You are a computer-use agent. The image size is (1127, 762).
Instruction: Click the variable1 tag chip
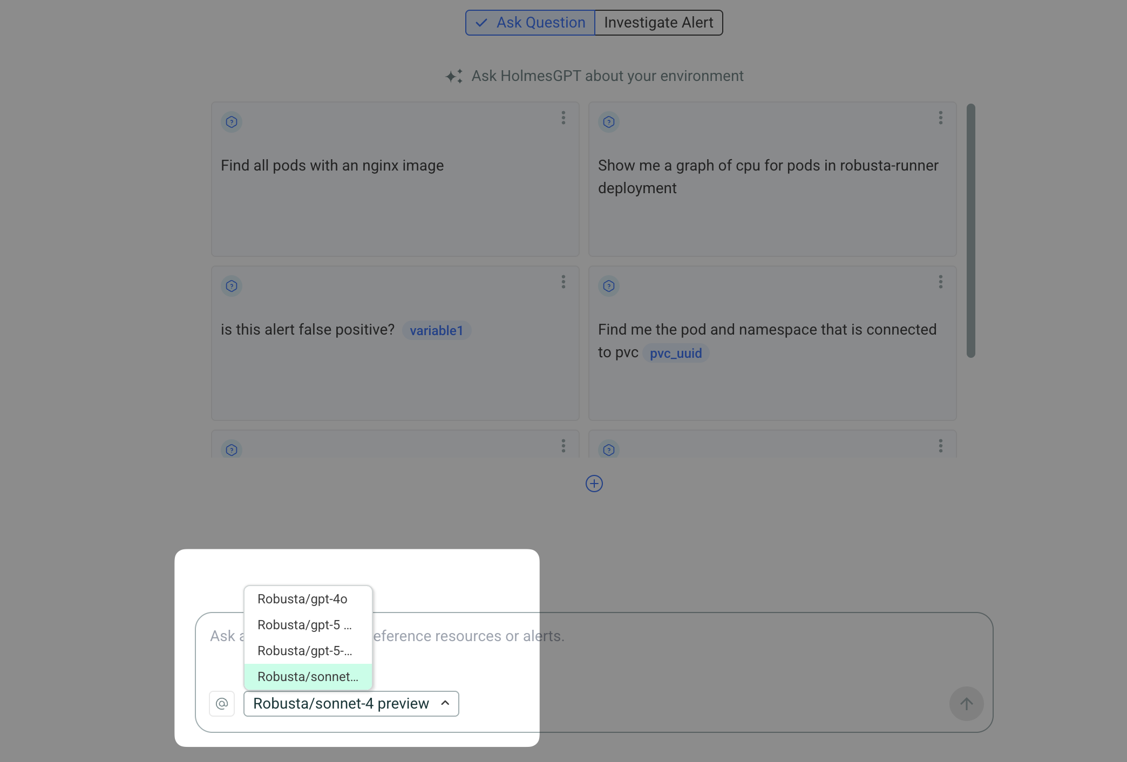coord(436,330)
